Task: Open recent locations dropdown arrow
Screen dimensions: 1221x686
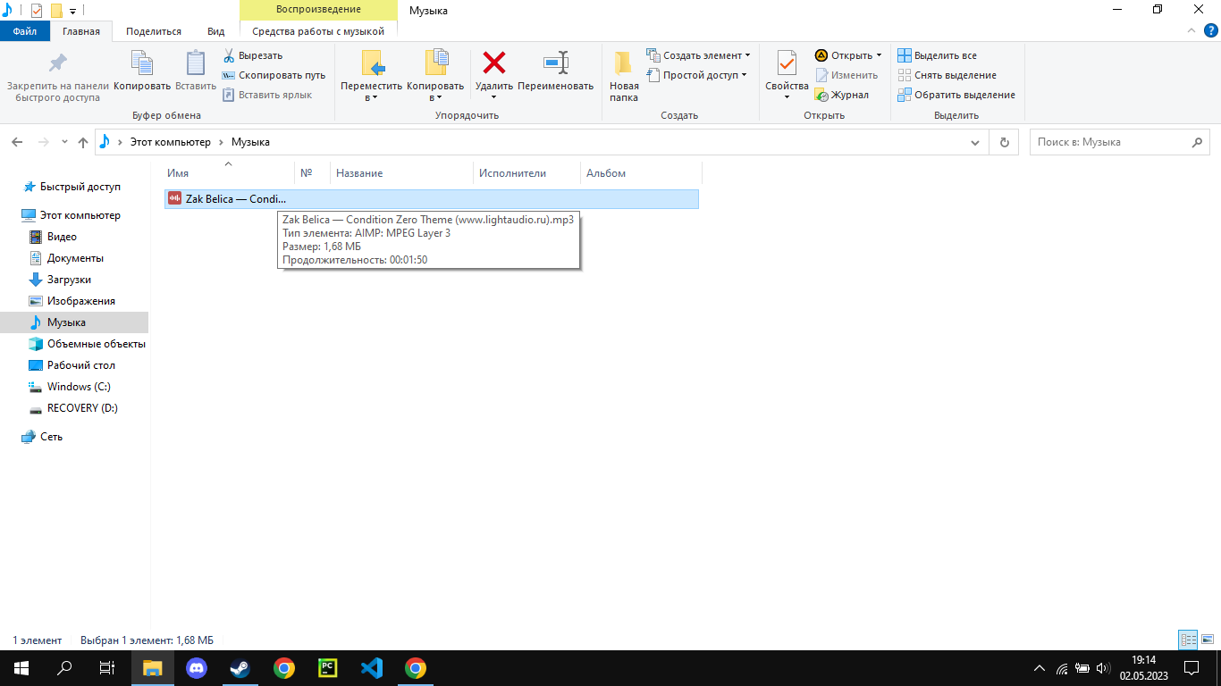Action: coord(64,142)
